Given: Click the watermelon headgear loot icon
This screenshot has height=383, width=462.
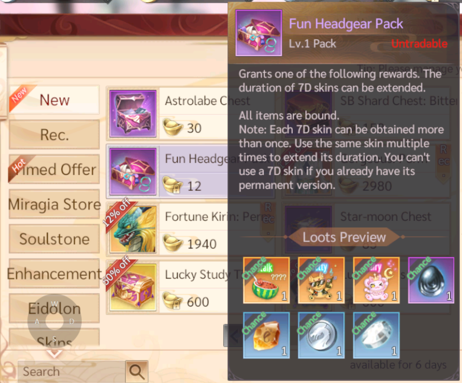Looking at the screenshot, I should [267, 280].
